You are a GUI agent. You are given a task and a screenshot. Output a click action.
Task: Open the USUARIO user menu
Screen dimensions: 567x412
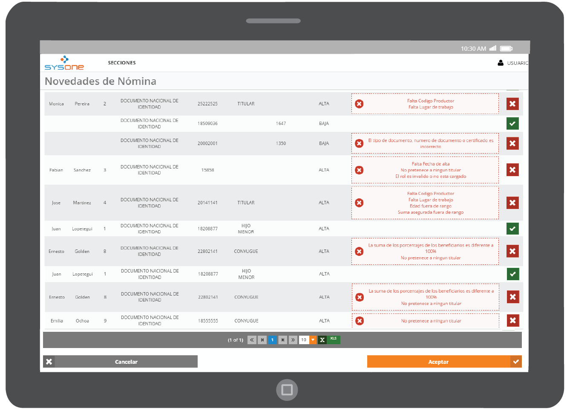513,63
